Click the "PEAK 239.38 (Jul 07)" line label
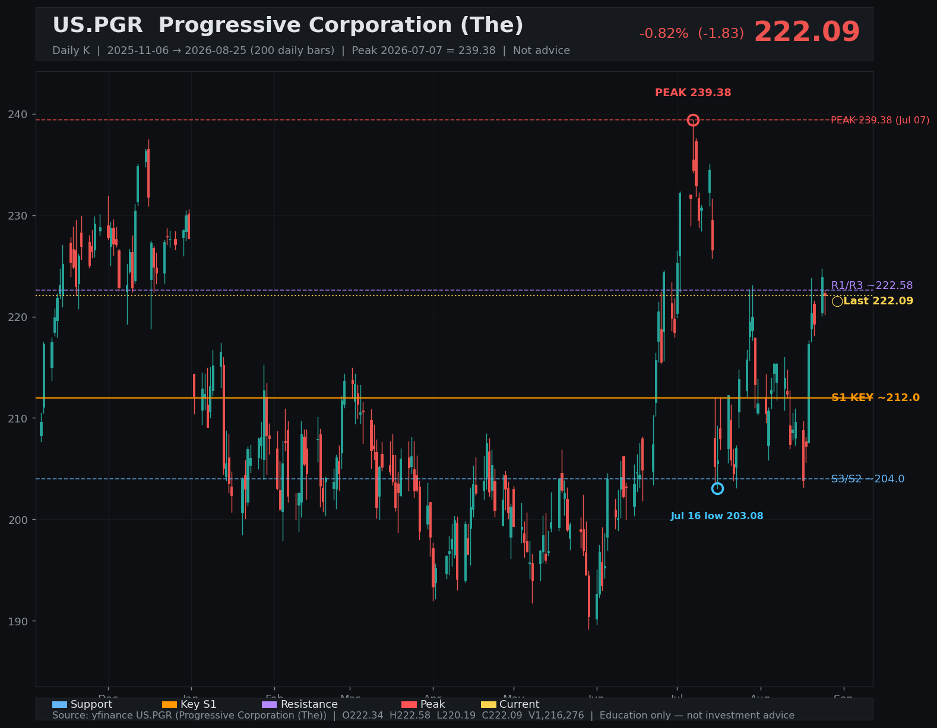937x728 pixels. click(x=880, y=120)
